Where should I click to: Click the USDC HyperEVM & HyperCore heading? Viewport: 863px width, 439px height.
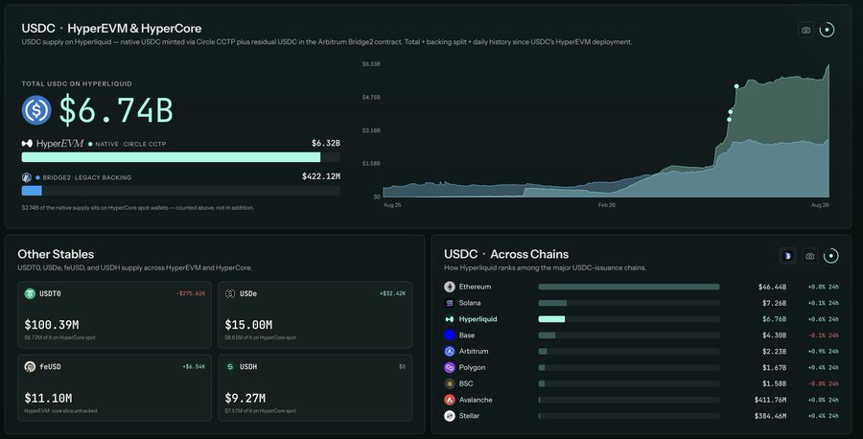point(111,28)
